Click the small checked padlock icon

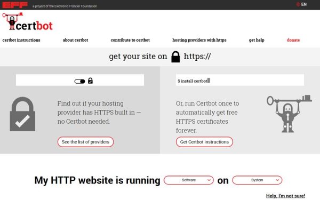pos(90,81)
